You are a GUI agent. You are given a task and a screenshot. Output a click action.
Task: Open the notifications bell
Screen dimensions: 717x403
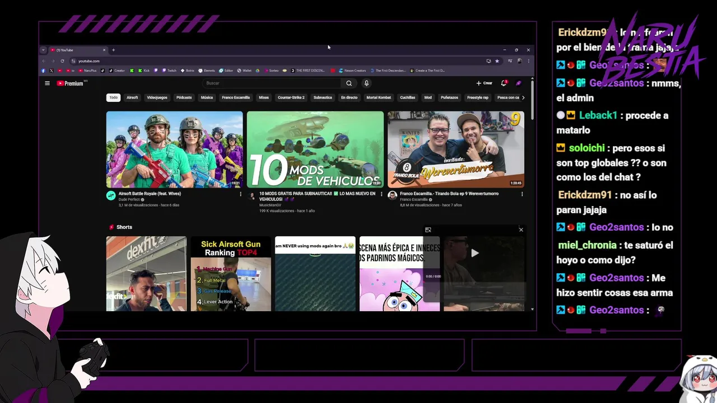click(x=504, y=83)
